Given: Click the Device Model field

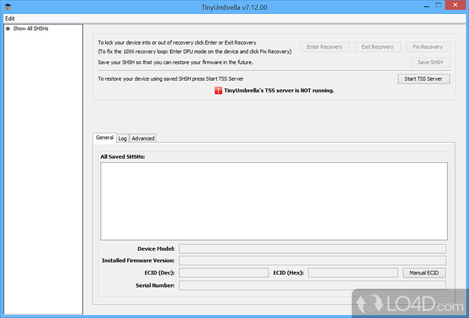Looking at the screenshot, I should tap(312, 249).
